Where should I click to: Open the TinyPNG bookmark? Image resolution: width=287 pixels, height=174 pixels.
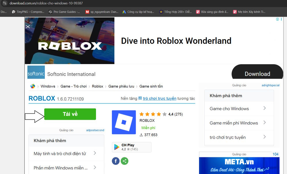coord(28,12)
